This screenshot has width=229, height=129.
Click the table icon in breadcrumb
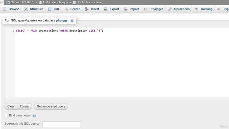point(75,3)
